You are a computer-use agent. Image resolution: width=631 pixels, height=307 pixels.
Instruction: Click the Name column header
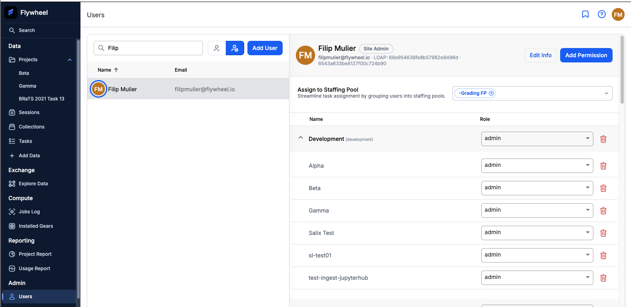click(104, 70)
